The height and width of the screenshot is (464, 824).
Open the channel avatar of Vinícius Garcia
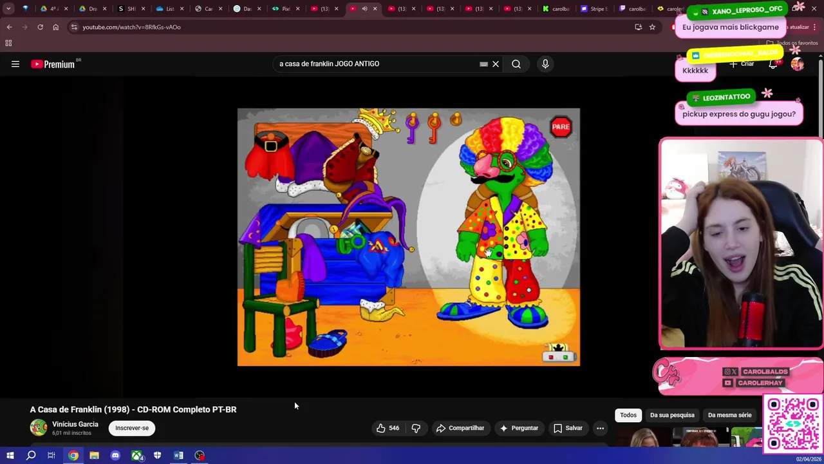tap(39, 427)
